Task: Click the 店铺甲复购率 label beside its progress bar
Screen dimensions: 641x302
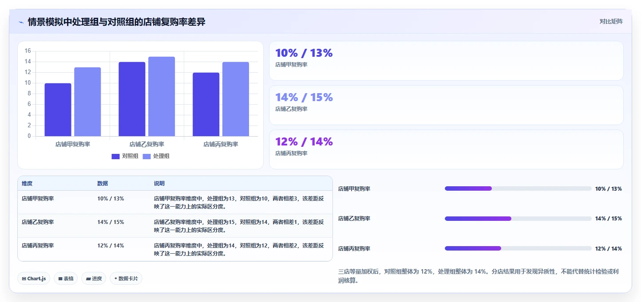Action: click(x=354, y=189)
